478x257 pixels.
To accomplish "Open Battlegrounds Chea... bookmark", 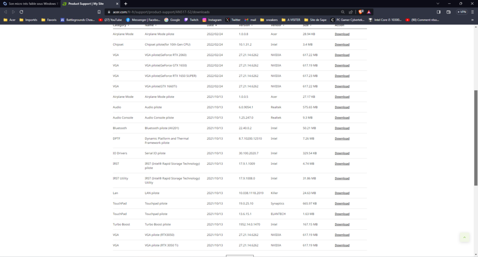I will (x=78, y=20).
